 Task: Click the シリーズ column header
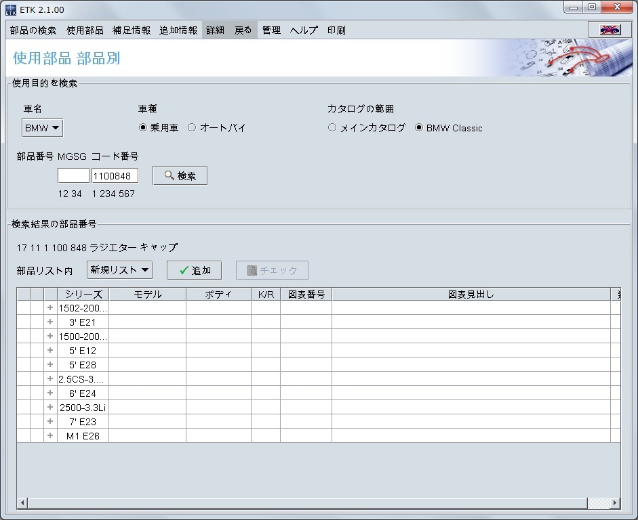[x=83, y=294]
